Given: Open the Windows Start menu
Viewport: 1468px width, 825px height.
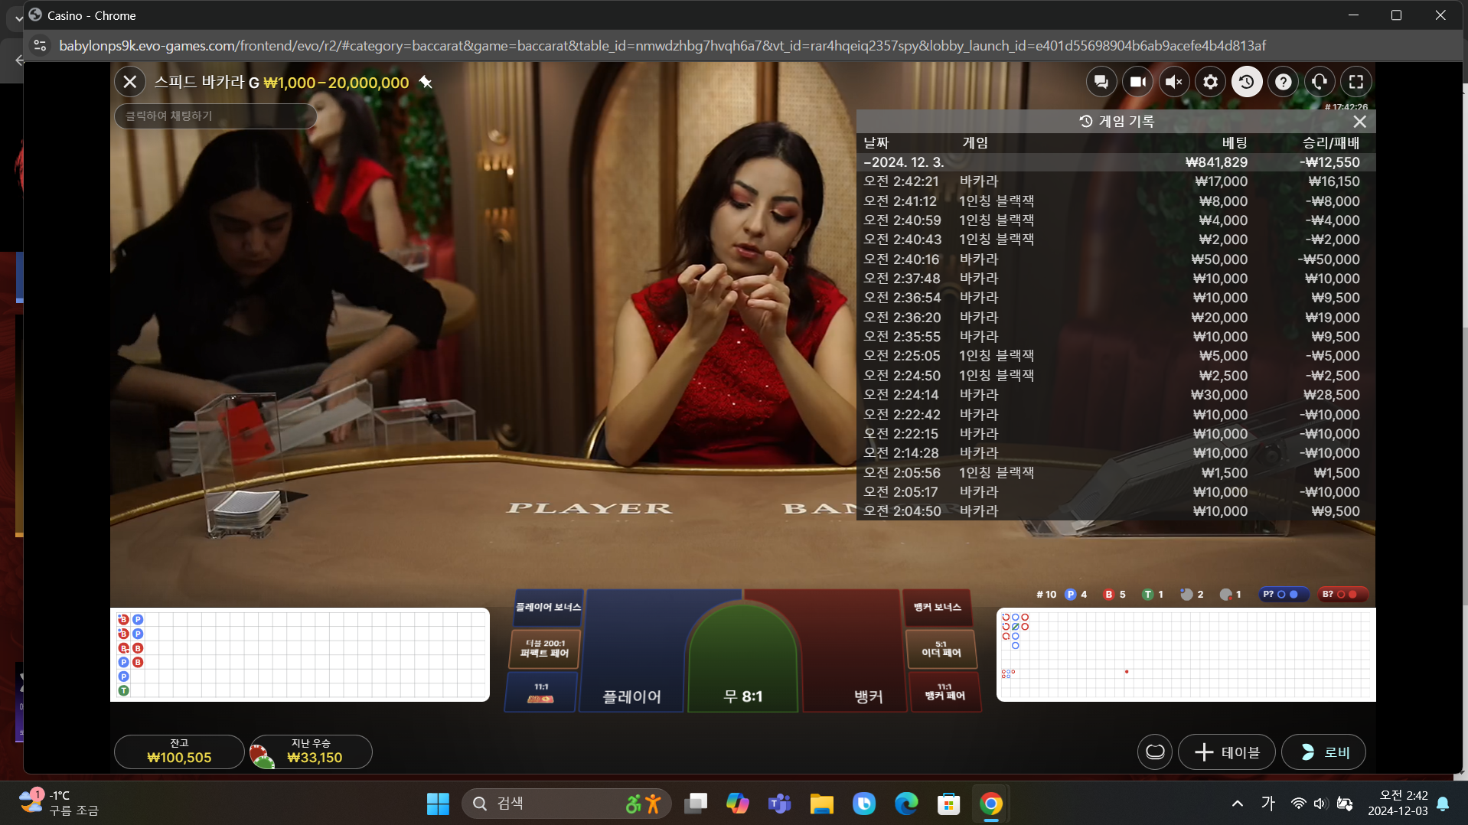Looking at the screenshot, I should coord(438,804).
